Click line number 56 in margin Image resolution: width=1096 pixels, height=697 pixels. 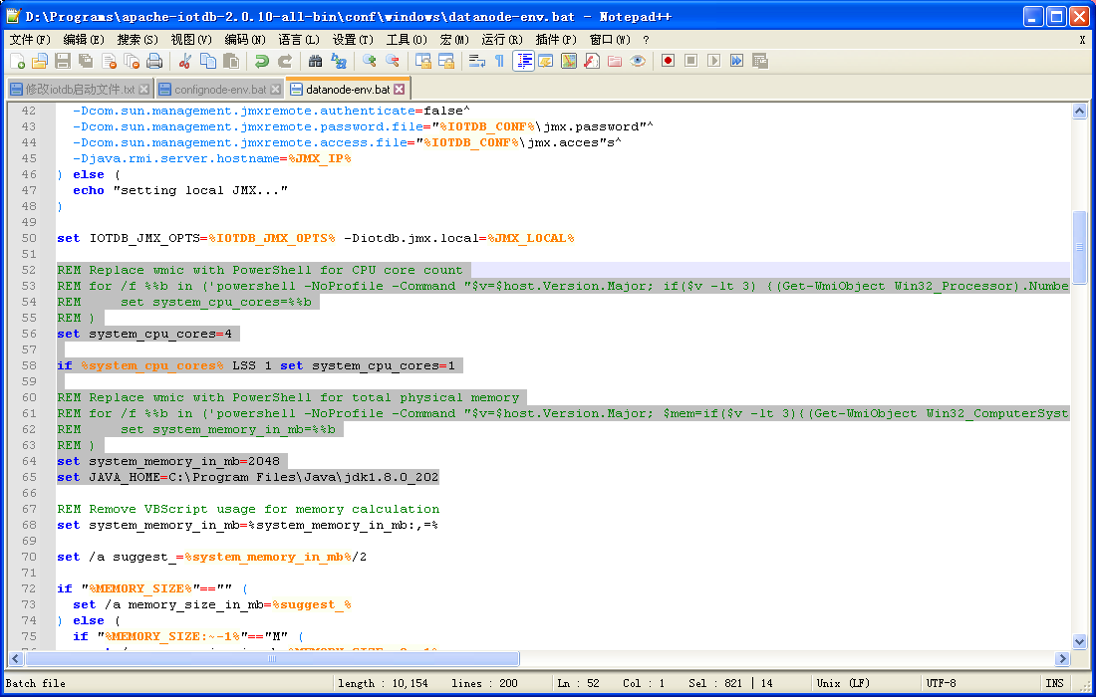tap(29, 334)
